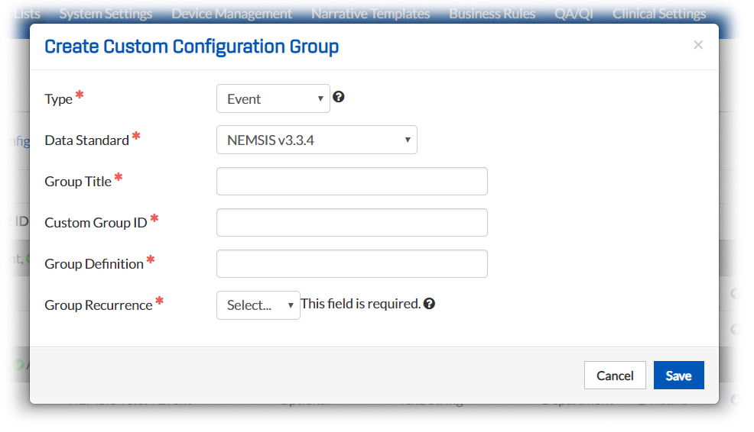Viewport: 754px width, 432px height.
Task: Go to the System Settings tab
Action: [106, 14]
